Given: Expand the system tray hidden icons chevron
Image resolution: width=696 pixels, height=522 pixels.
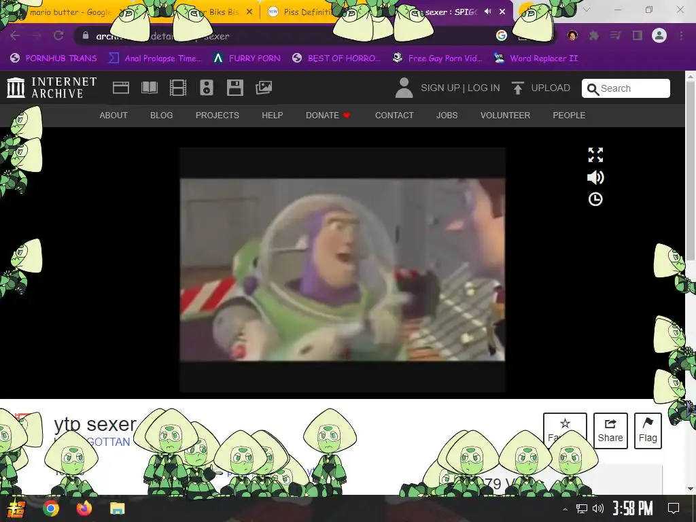Looking at the screenshot, I should pyautogui.click(x=565, y=508).
